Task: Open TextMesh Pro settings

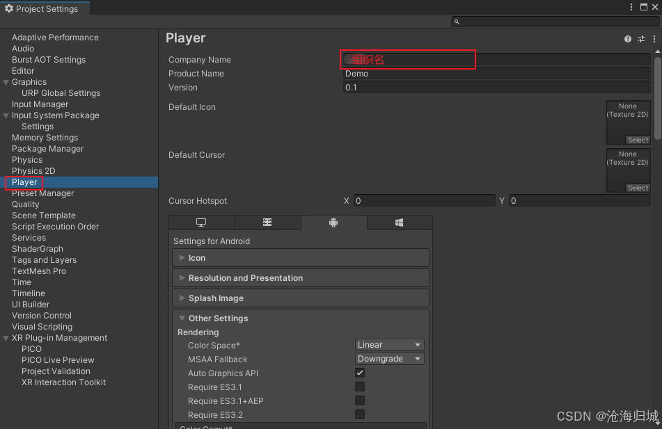Action: tap(39, 271)
